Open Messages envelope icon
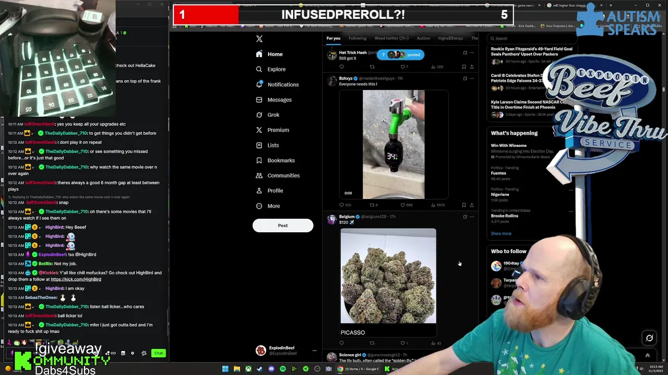The image size is (668, 375). 259,99
